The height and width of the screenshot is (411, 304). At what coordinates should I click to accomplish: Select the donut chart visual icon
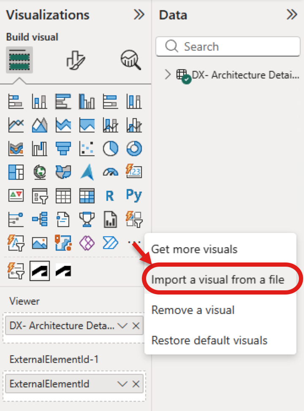pos(134,149)
